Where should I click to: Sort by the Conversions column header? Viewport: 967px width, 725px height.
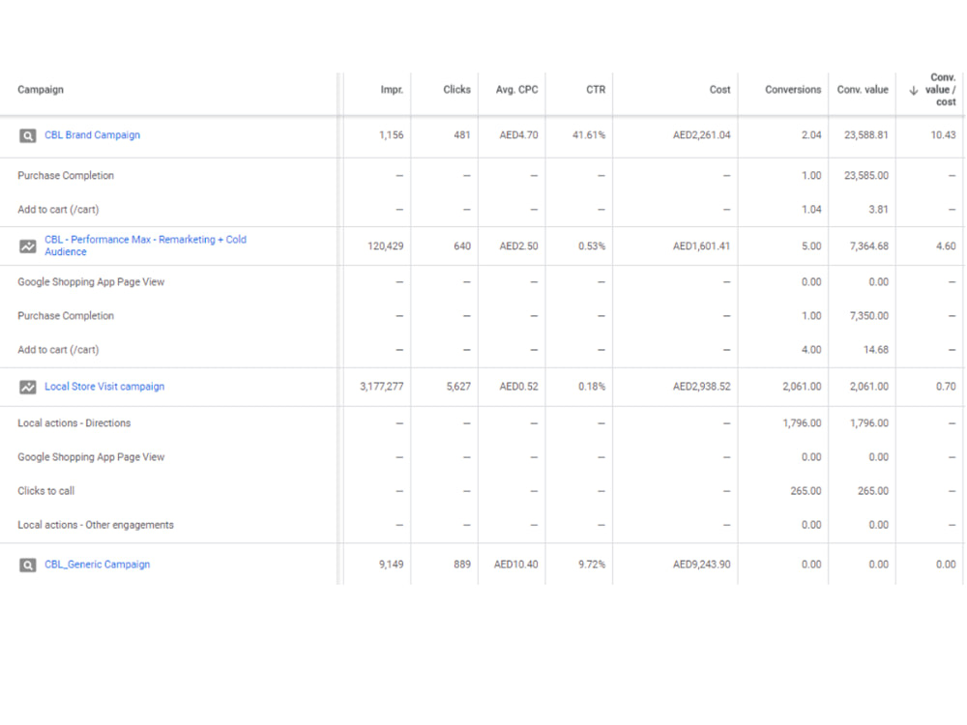(793, 89)
